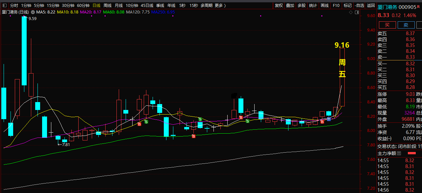This screenshot has height=193, width=422.
Task: Click the MA10: 8.18 indicator label
Action: point(68,12)
